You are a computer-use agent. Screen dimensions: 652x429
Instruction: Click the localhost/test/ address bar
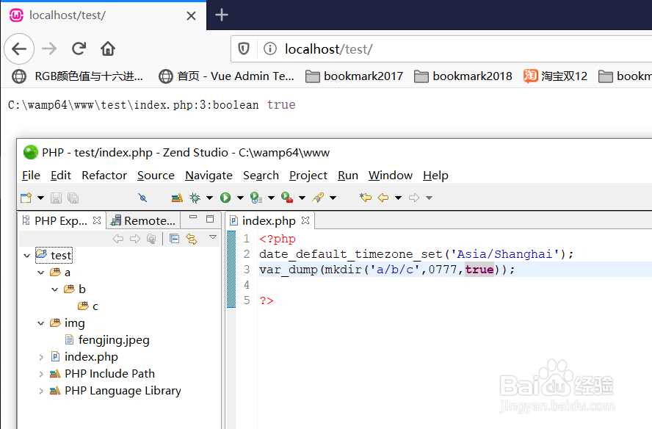pos(441,49)
